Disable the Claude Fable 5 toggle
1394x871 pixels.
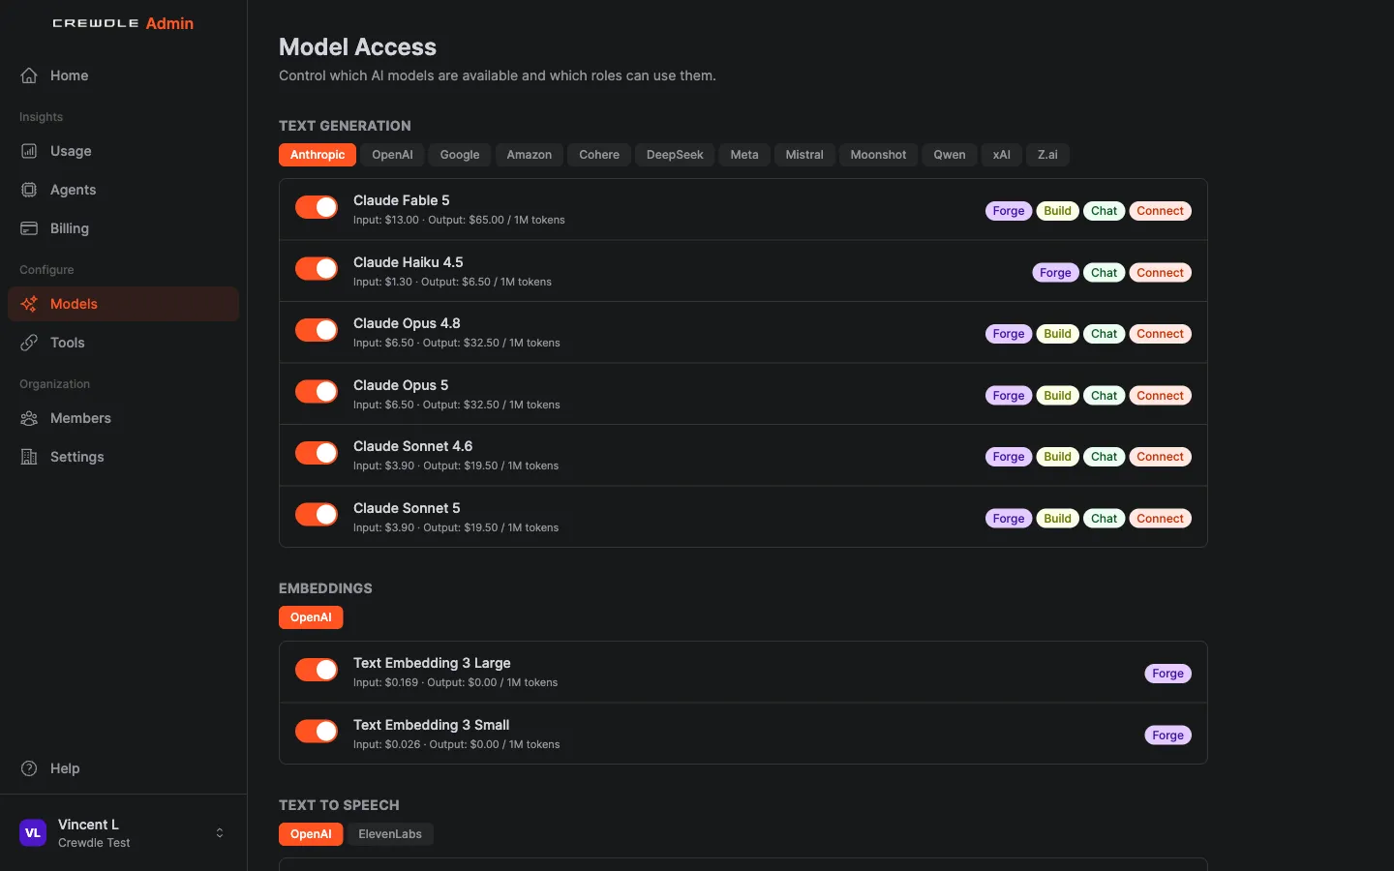click(317, 207)
